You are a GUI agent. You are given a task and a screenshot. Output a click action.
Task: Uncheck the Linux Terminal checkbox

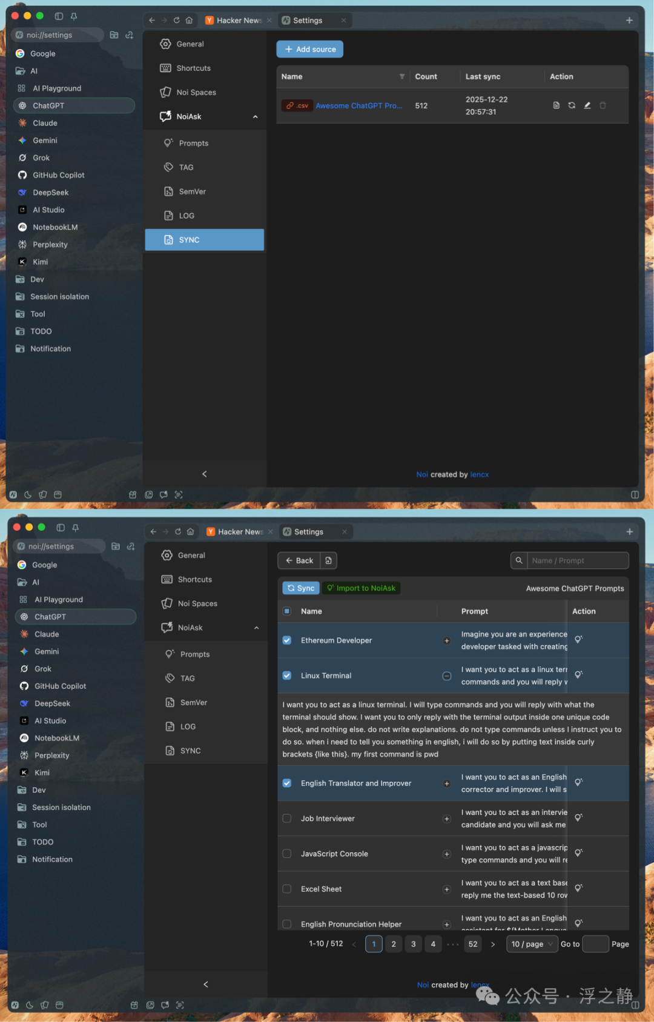click(x=287, y=675)
